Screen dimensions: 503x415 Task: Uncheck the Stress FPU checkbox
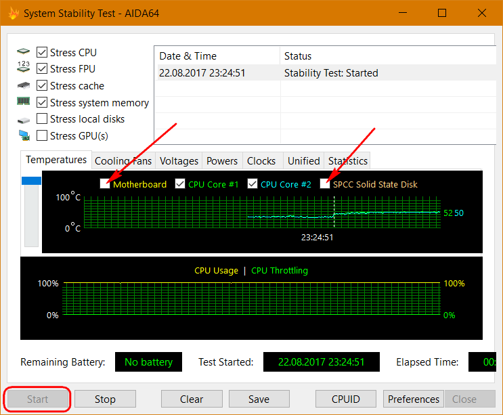click(x=42, y=68)
